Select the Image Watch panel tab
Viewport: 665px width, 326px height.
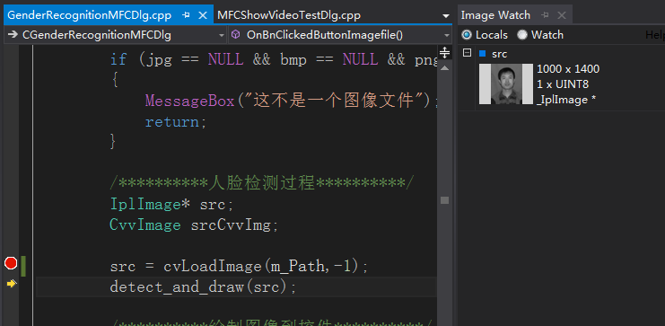click(x=495, y=15)
